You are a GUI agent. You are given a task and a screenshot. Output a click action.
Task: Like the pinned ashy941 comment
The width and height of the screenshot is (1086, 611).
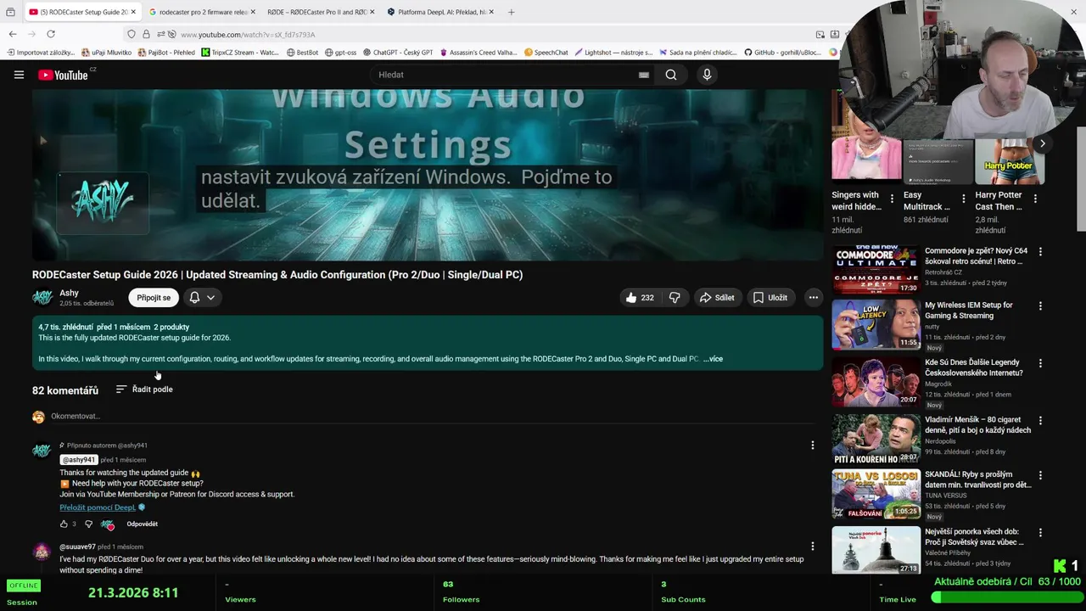[64, 524]
